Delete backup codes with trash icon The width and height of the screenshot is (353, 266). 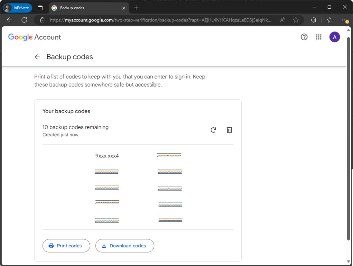[229, 130]
